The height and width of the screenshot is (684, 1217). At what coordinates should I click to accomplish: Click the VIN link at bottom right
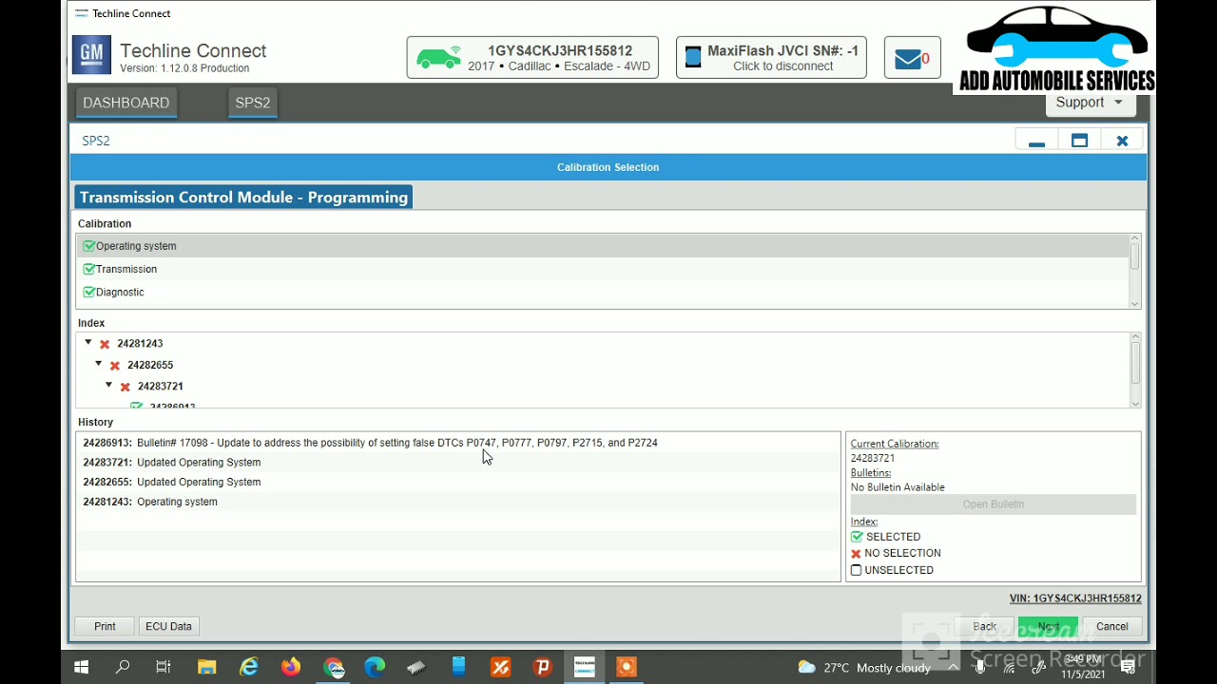[x=1075, y=598]
